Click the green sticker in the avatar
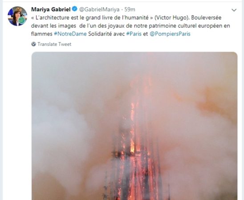 [22, 20]
